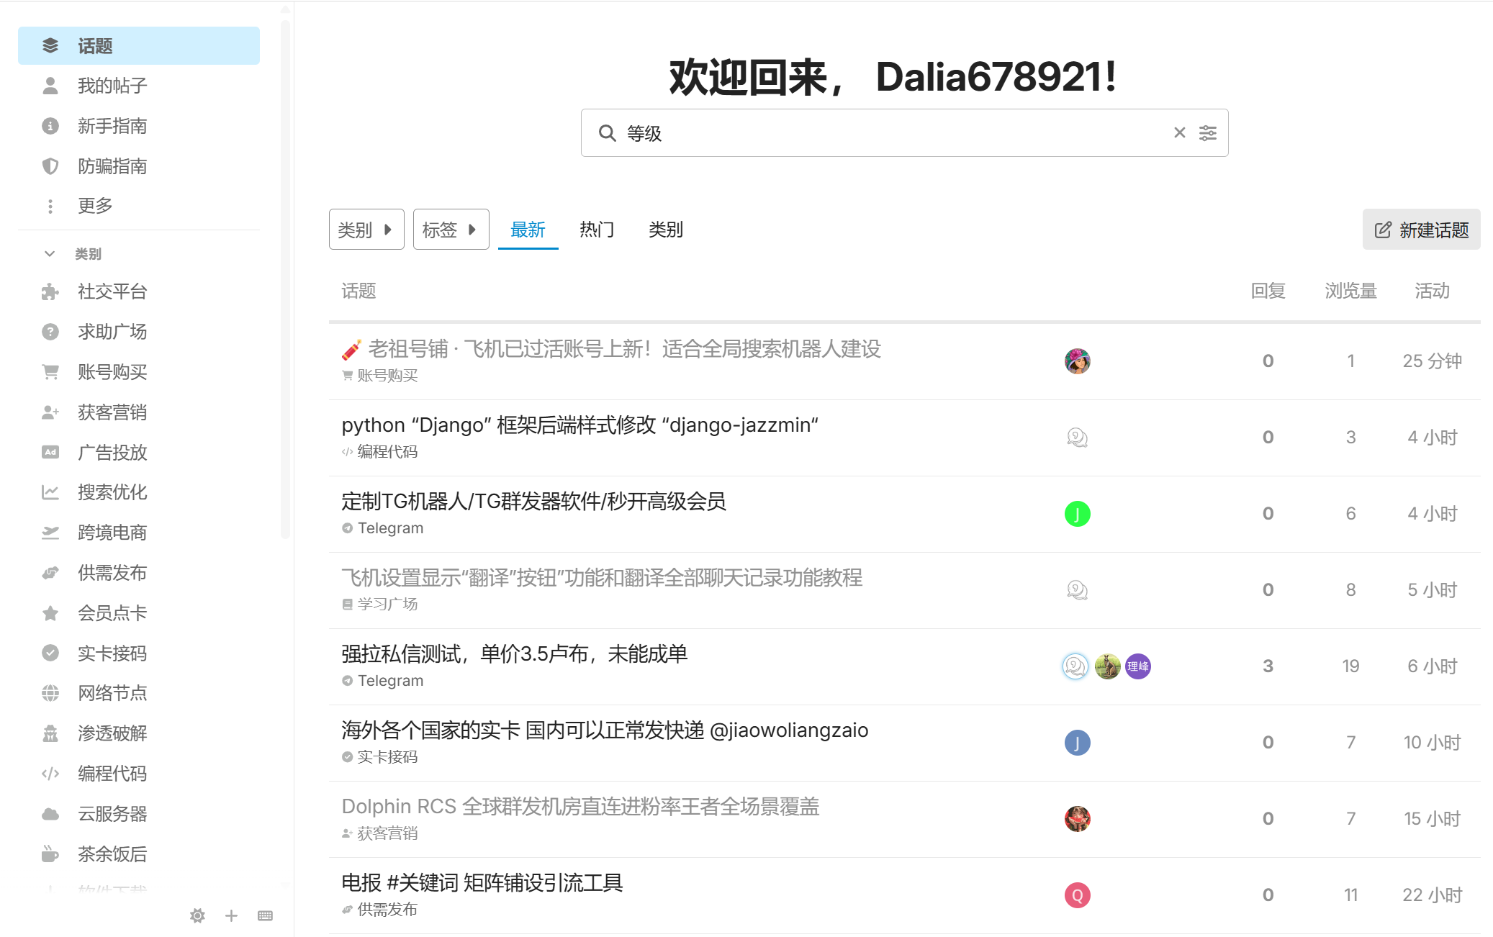Collapse the 类别 sidebar section
The image size is (1493, 937).
coord(50,254)
